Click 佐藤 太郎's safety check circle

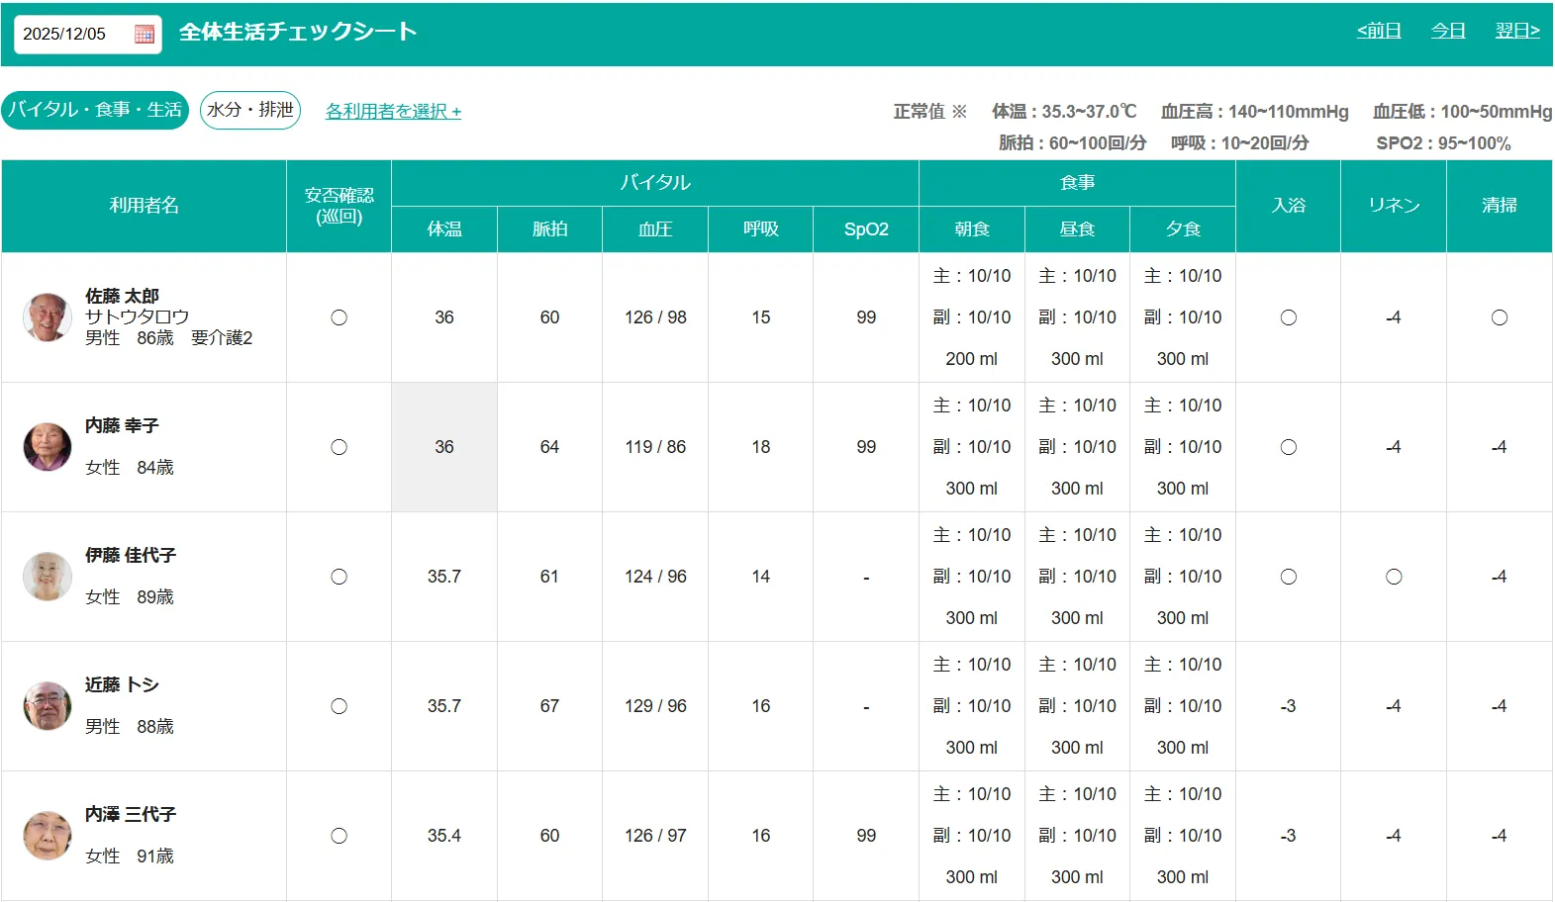point(339,317)
